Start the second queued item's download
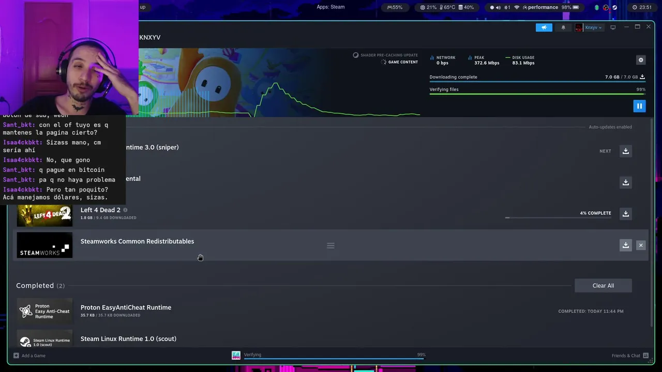The width and height of the screenshot is (662, 372). [625, 182]
